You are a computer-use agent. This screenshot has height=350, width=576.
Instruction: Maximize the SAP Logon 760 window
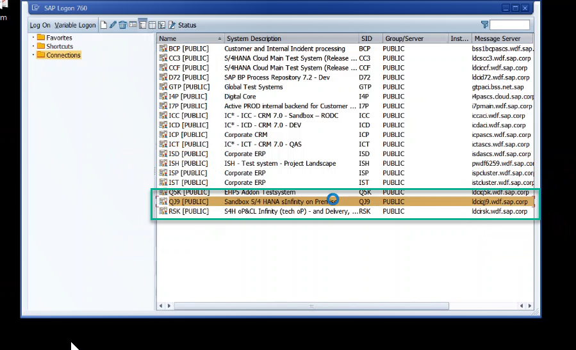(x=515, y=8)
